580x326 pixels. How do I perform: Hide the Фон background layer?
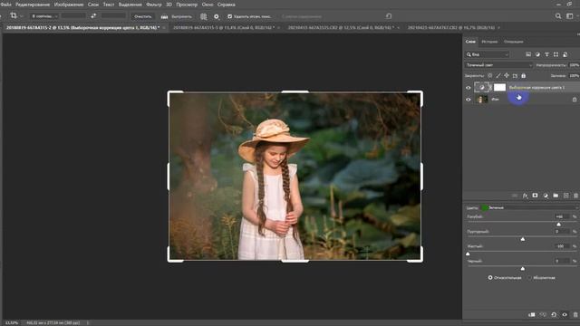coord(469,99)
